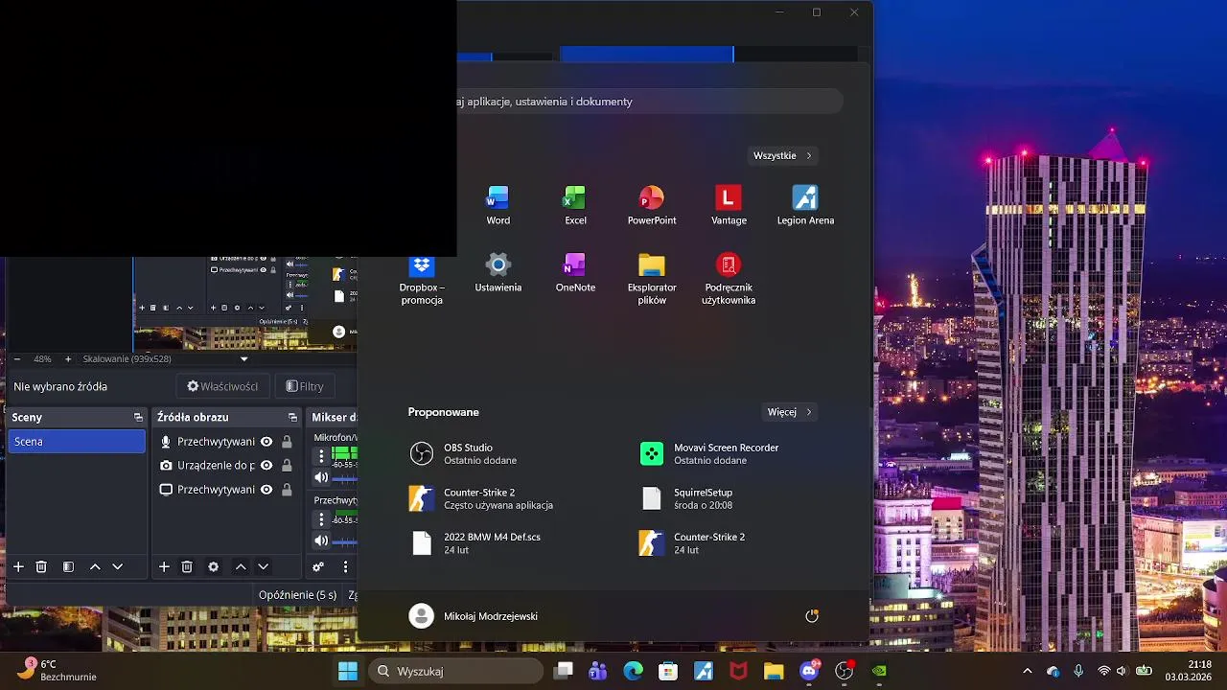Open Mikrofon channel three-dot menu in mixer
The width and height of the screenshot is (1227, 690).
[x=321, y=457]
